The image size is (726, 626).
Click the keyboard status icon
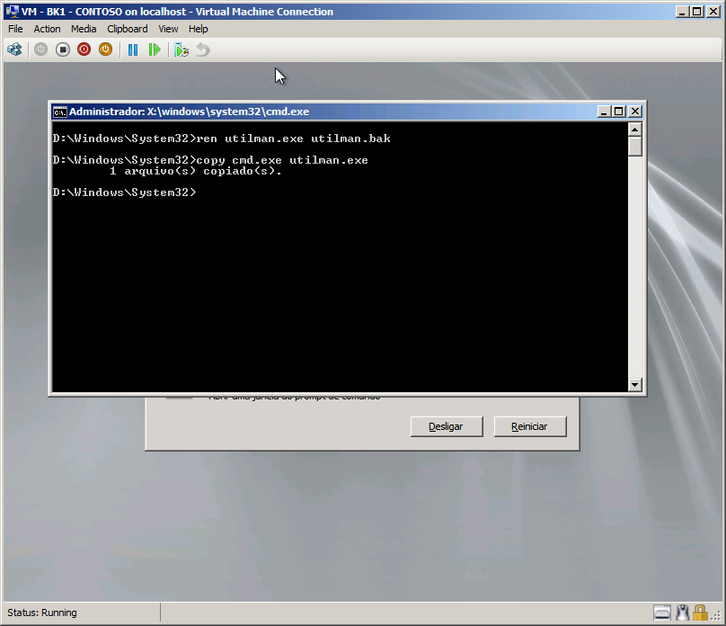[661, 613]
